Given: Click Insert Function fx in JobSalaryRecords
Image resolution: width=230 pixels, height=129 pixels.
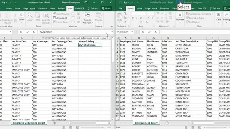Looking at the screenshot, I should (x=156, y=32).
